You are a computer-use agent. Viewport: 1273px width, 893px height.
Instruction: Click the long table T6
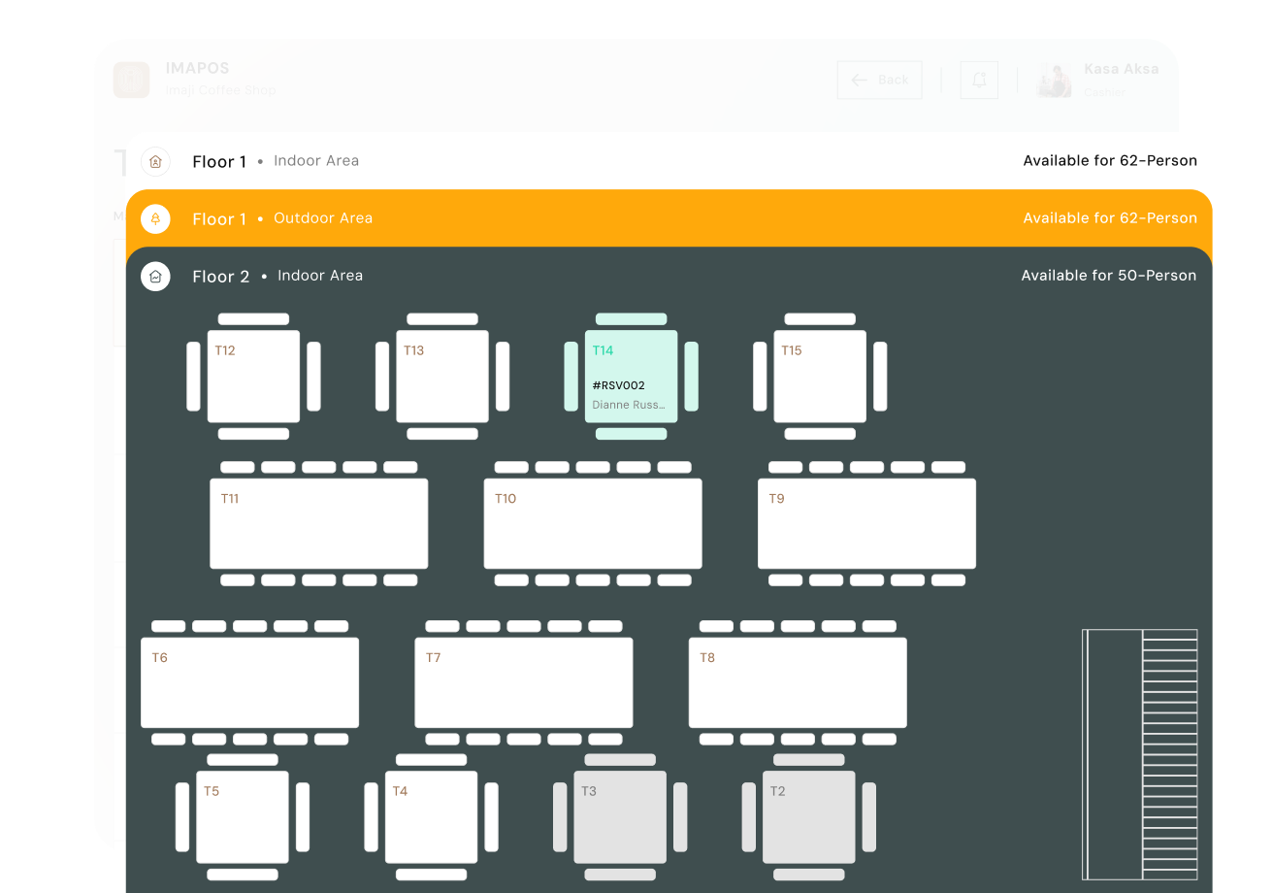249,681
